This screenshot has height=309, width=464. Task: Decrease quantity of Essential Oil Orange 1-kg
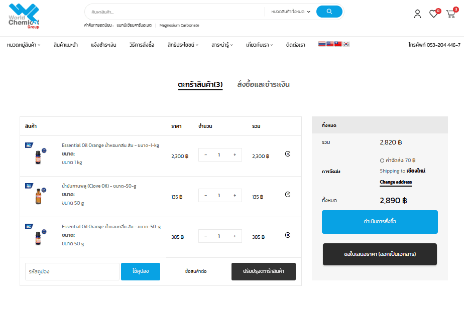click(206, 155)
